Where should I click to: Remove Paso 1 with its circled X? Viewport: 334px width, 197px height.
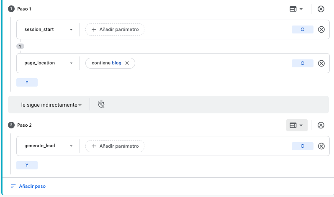pyautogui.click(x=321, y=9)
